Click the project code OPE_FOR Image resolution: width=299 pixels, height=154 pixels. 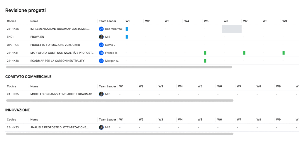pos(13,45)
